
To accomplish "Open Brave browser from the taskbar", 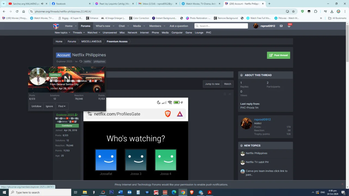I will pos(192,192).
